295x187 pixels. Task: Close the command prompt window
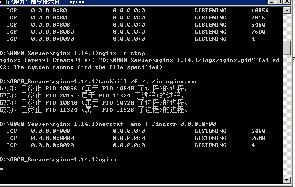pos(287,2)
